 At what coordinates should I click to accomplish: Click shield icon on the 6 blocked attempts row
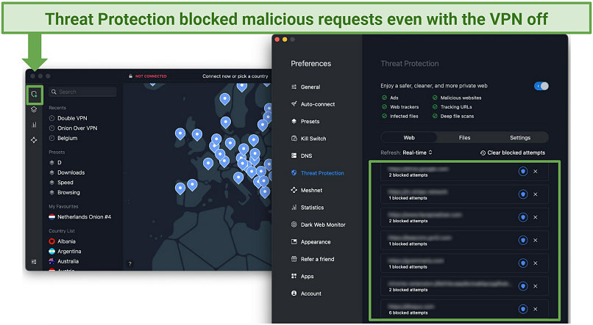click(x=522, y=309)
